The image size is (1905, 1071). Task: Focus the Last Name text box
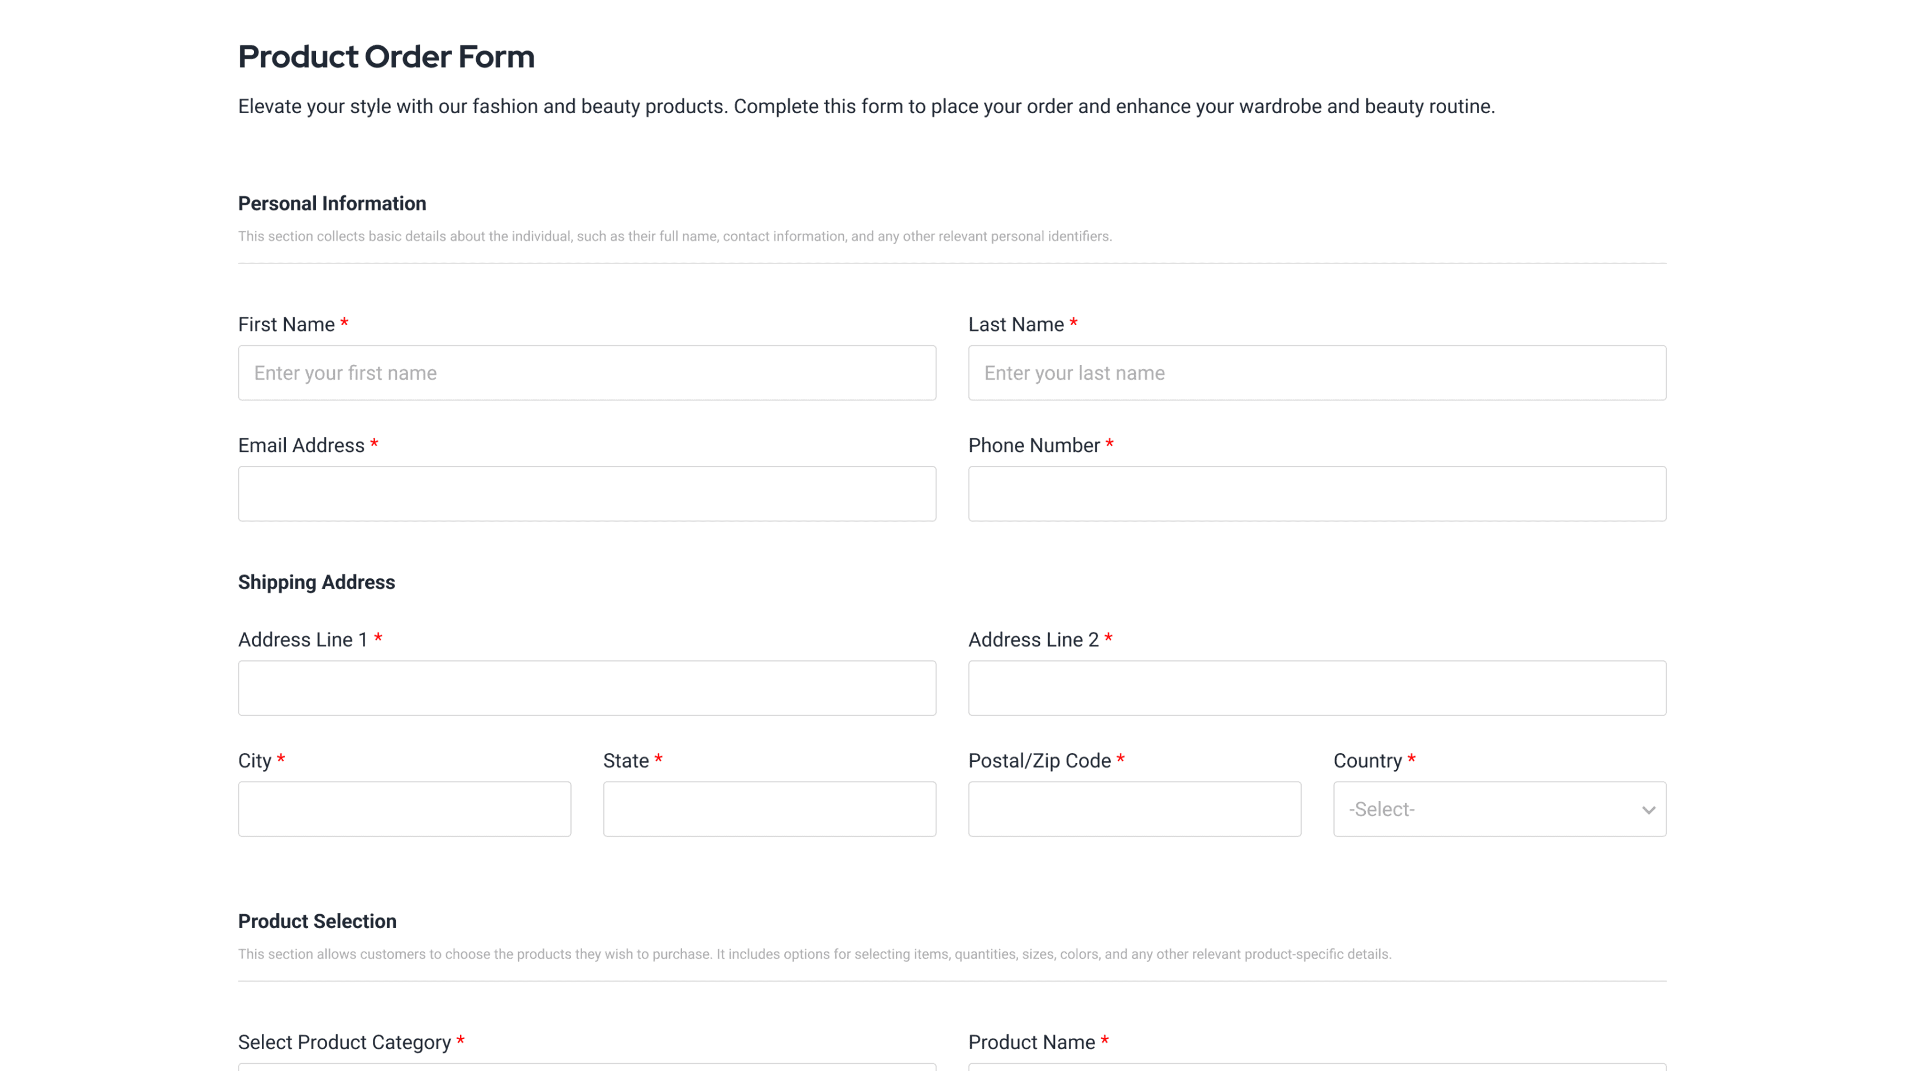[x=1316, y=373]
